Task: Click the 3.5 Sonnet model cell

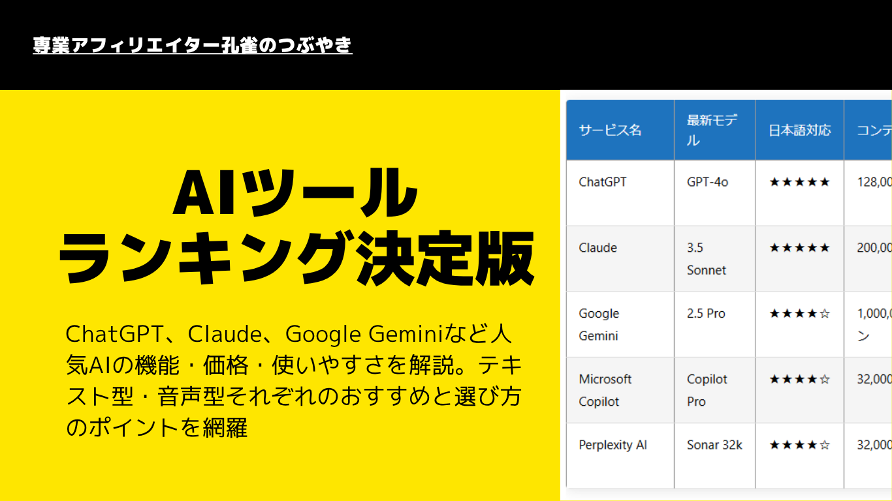Action: (x=706, y=259)
